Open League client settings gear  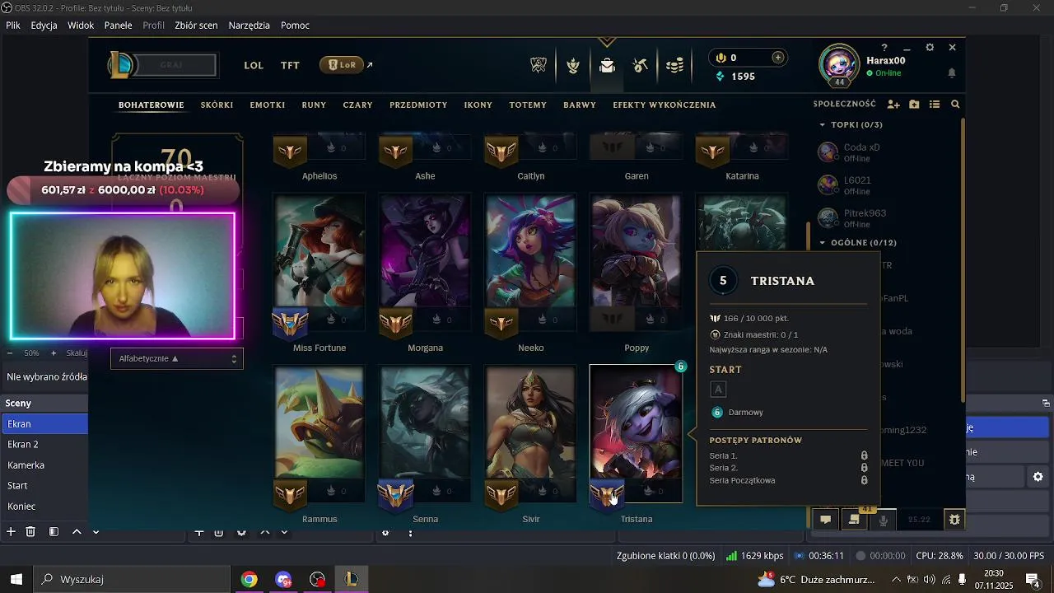coord(930,48)
